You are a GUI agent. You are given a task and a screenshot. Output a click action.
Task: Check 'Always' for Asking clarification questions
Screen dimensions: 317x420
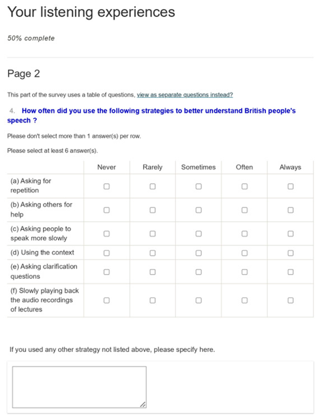[290, 271]
